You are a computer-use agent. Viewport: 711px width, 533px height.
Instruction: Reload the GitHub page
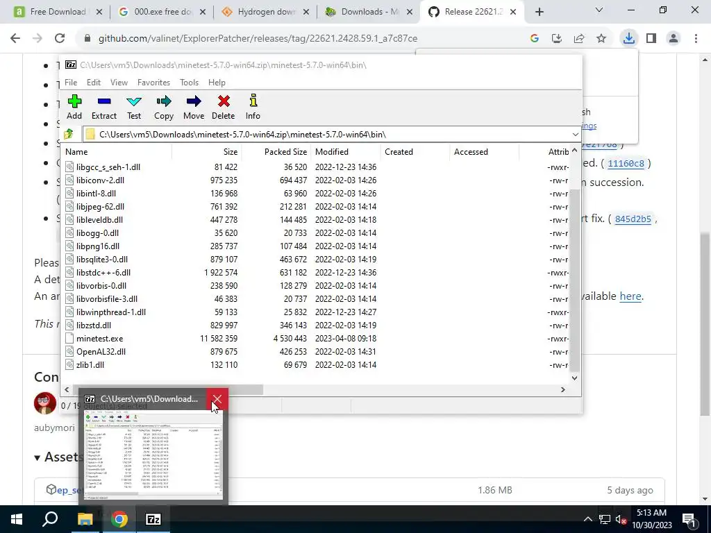click(60, 39)
